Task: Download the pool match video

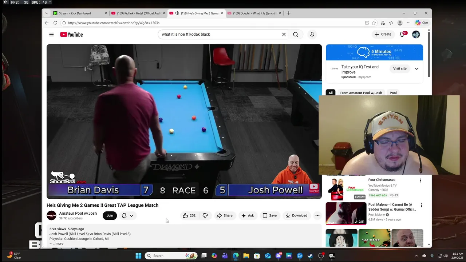Action: 296,215
